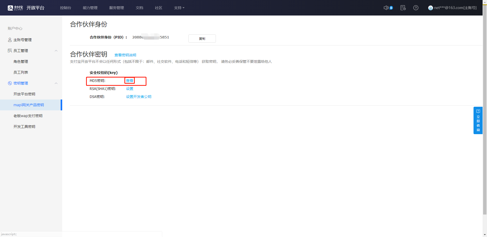487x237 pixels.
Task: Click the account email net***@163.com
Action: (x=455, y=8)
